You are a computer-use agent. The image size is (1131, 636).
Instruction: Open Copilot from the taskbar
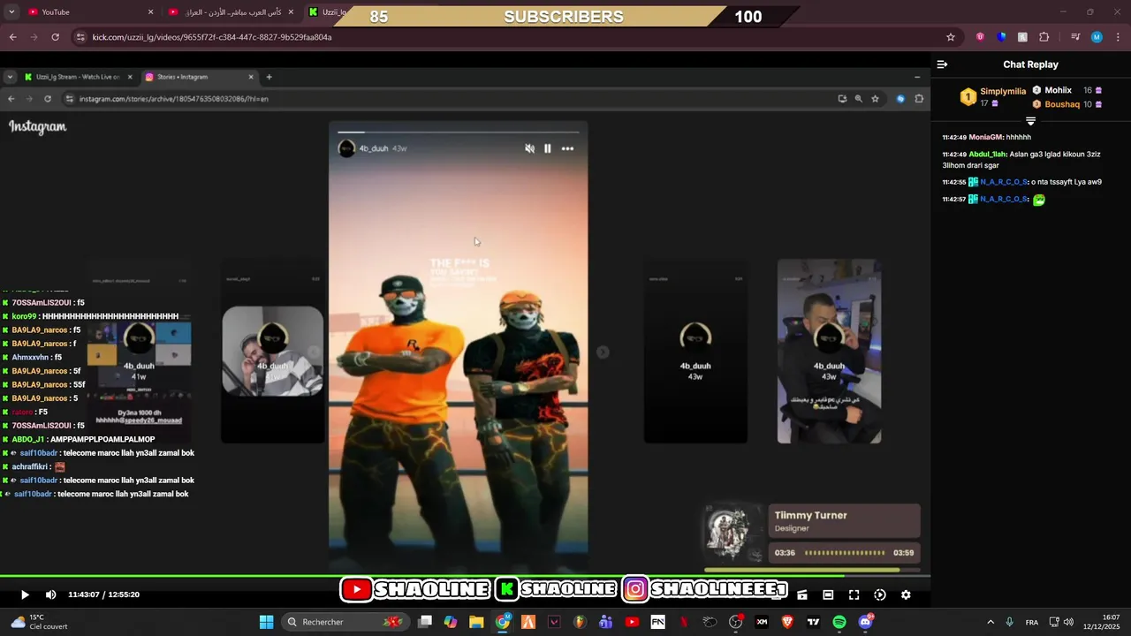click(451, 622)
